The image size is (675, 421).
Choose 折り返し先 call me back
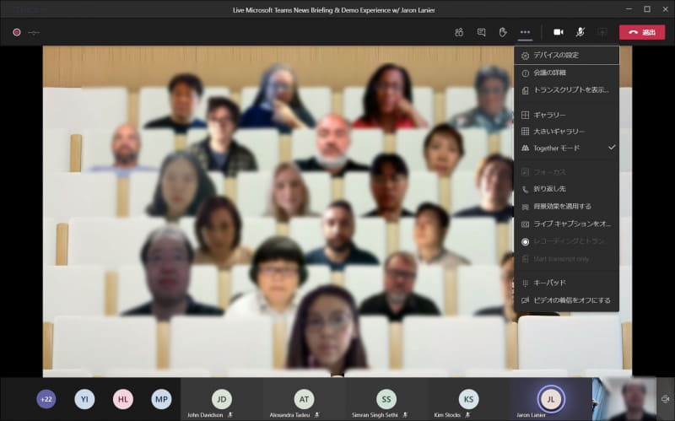tap(566, 189)
